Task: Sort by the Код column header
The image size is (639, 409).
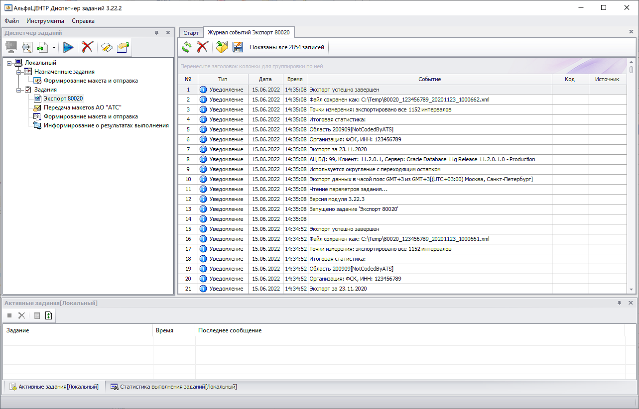Action: pyautogui.click(x=570, y=79)
